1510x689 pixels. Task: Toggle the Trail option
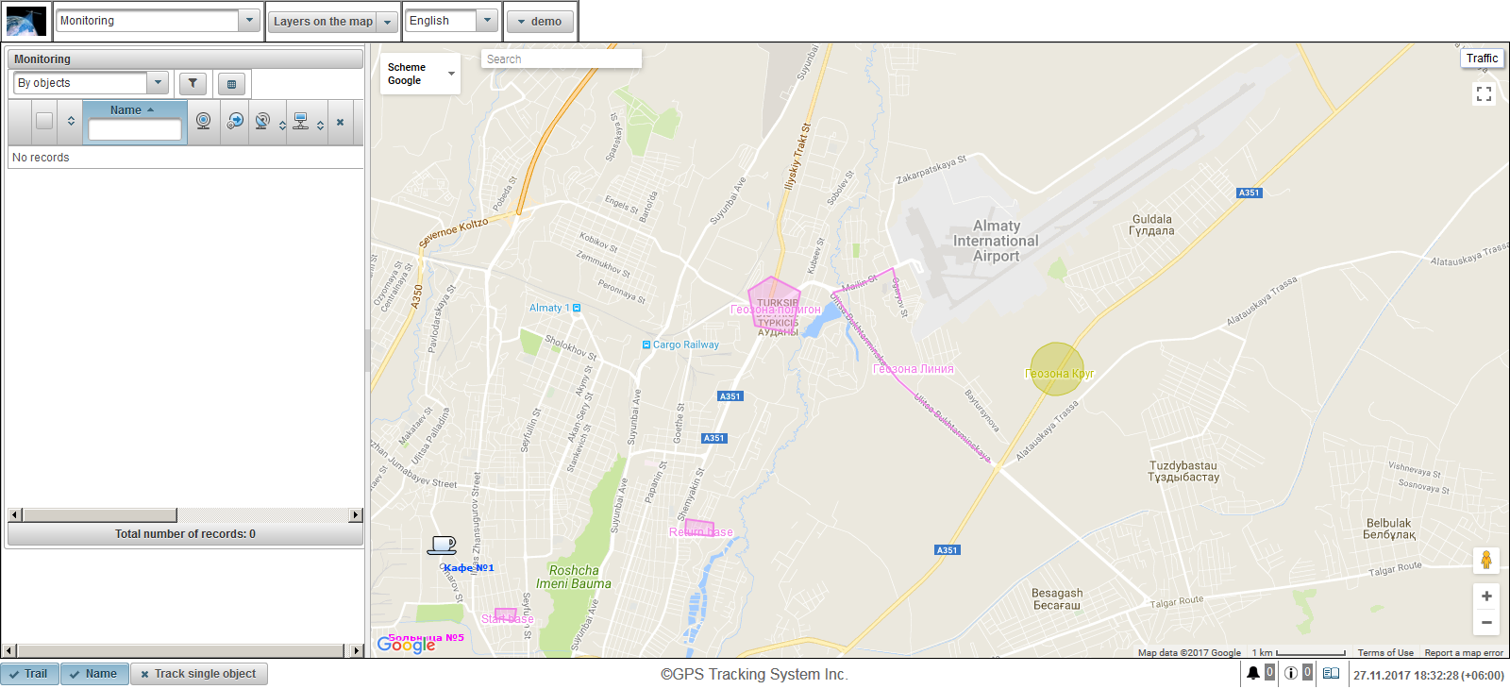(29, 674)
